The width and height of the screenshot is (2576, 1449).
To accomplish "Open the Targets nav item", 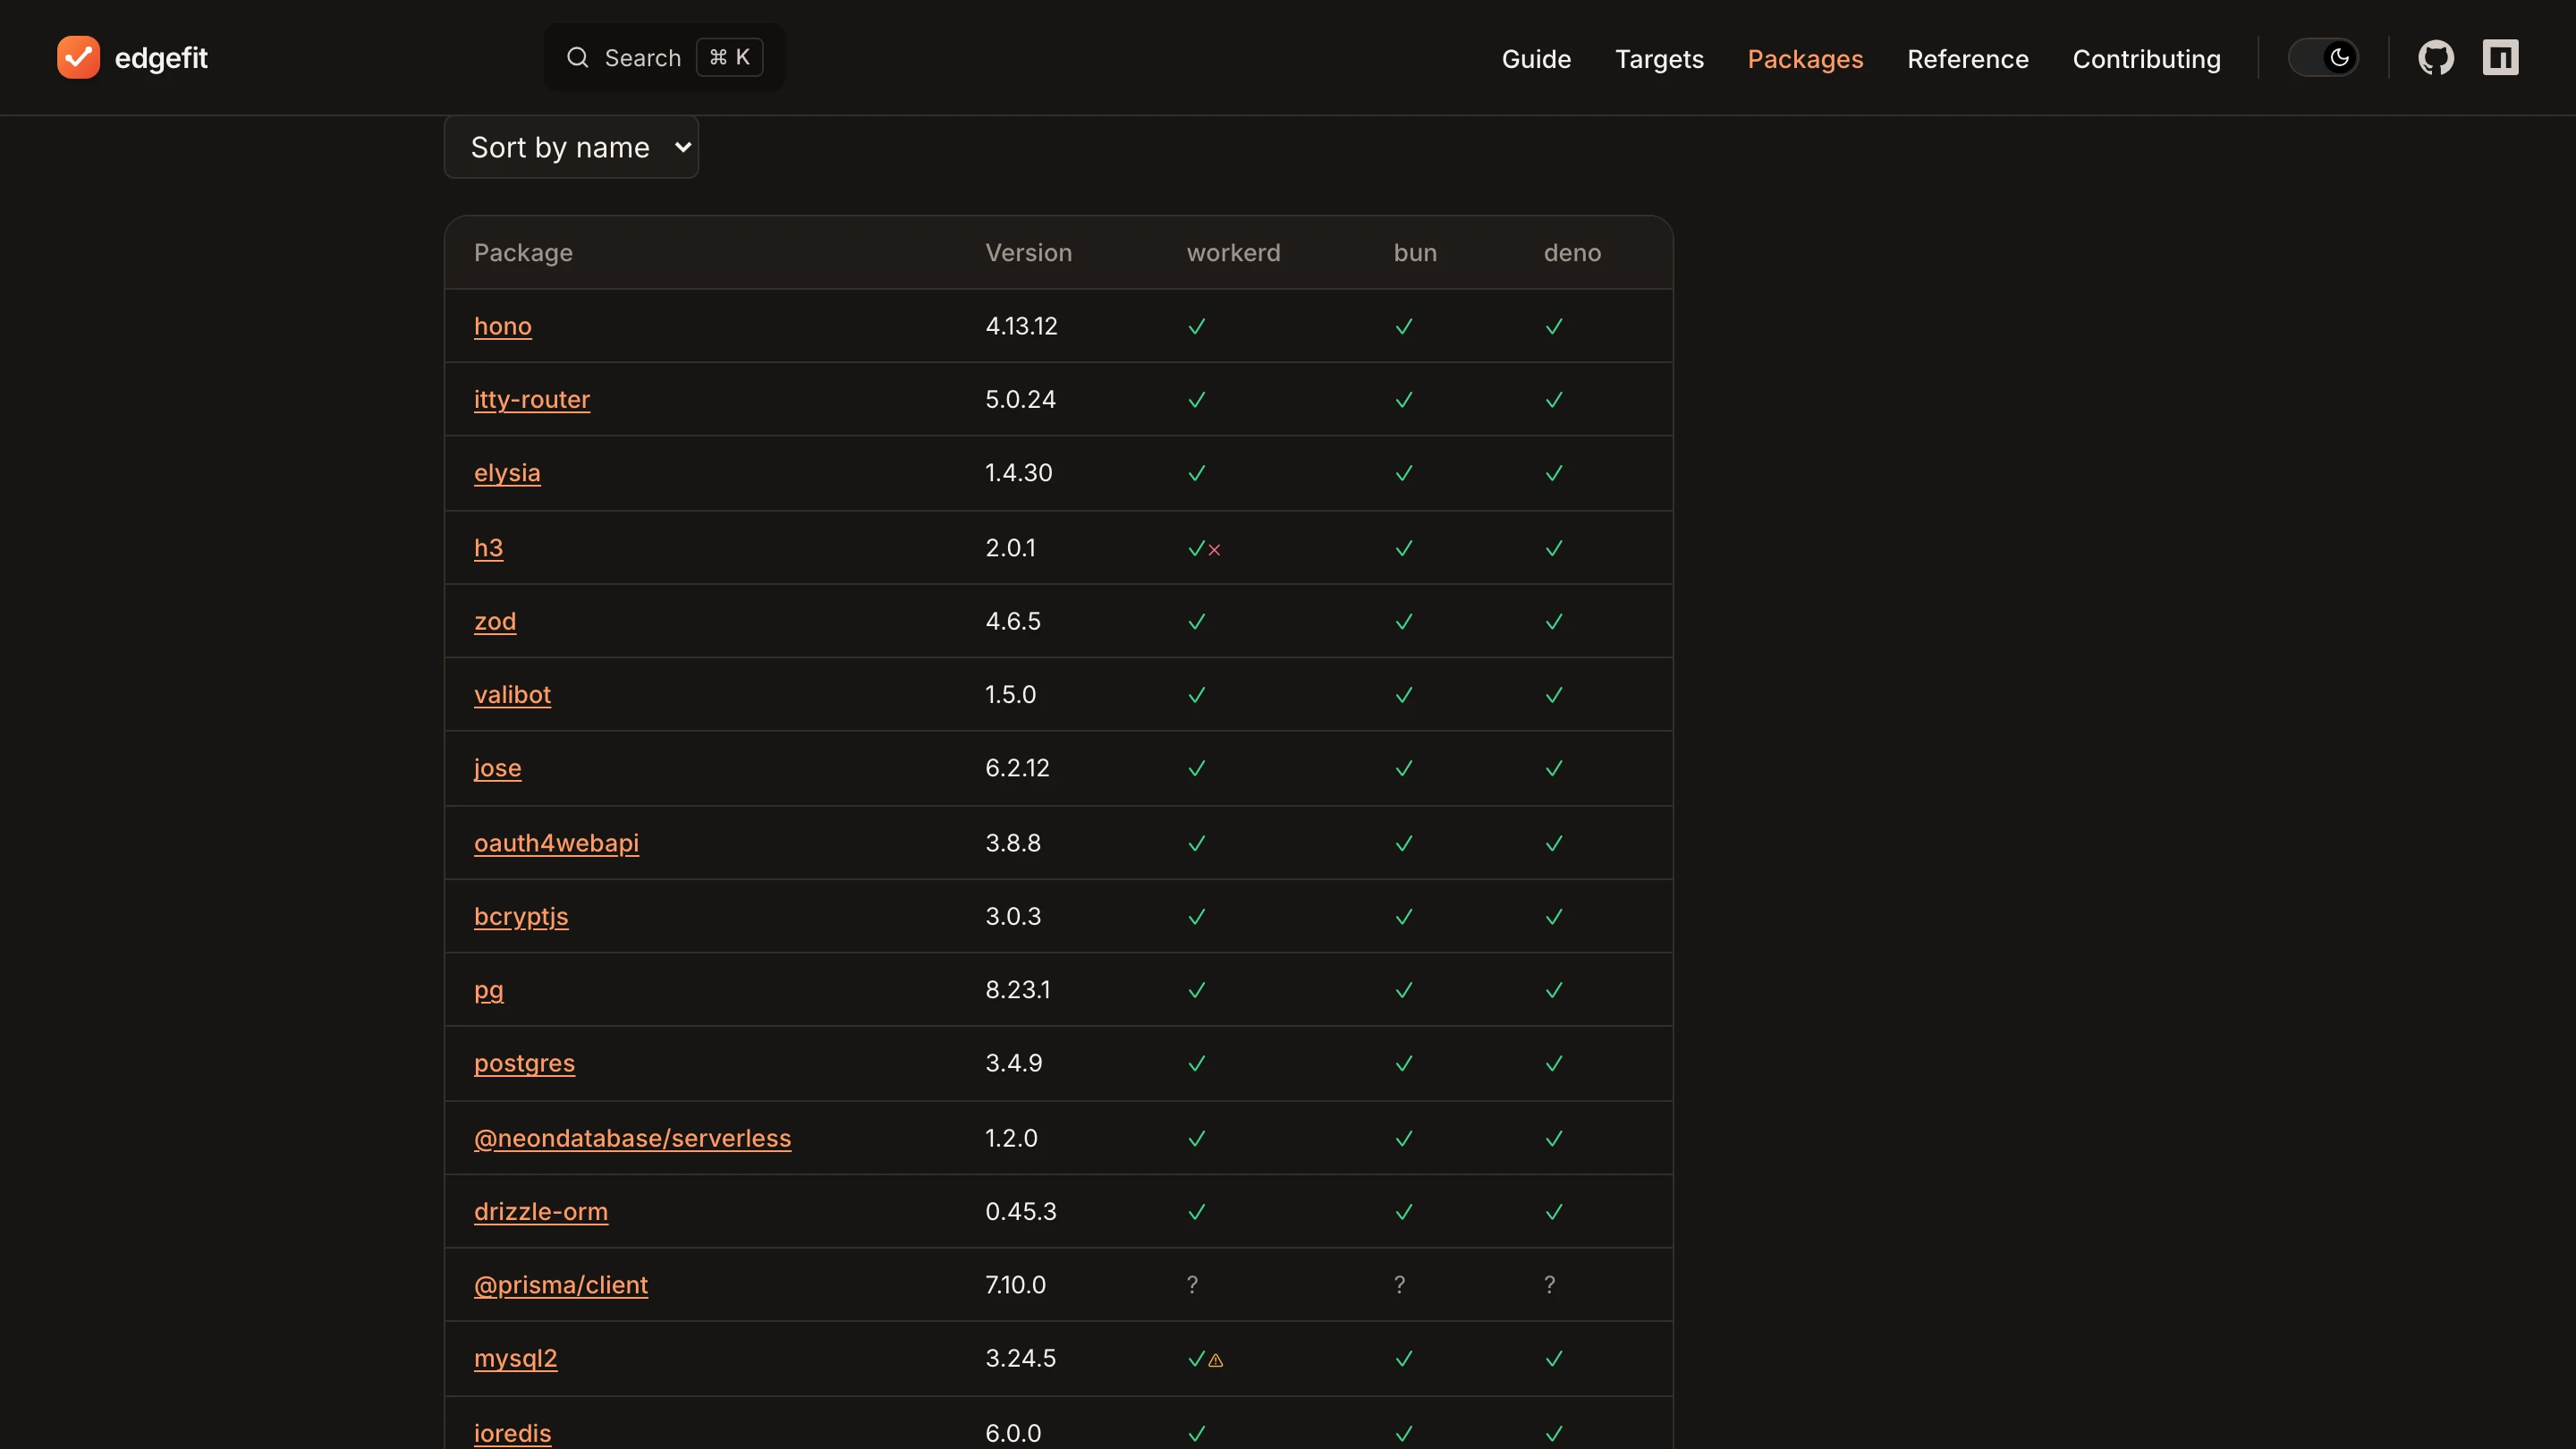I will tap(1659, 58).
